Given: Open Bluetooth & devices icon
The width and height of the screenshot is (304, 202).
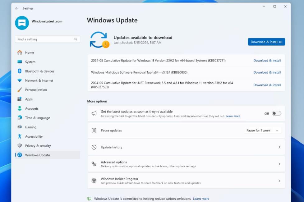Looking at the screenshot, I should [20, 71].
